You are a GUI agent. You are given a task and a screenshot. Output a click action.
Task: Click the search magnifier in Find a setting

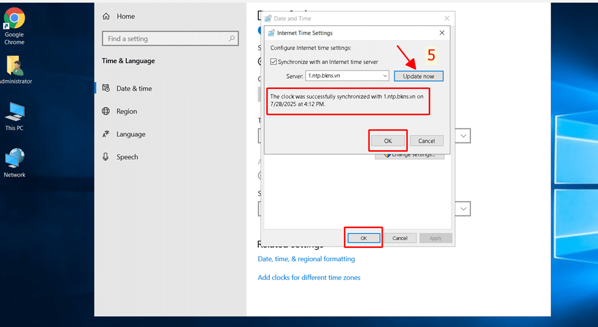(x=232, y=39)
